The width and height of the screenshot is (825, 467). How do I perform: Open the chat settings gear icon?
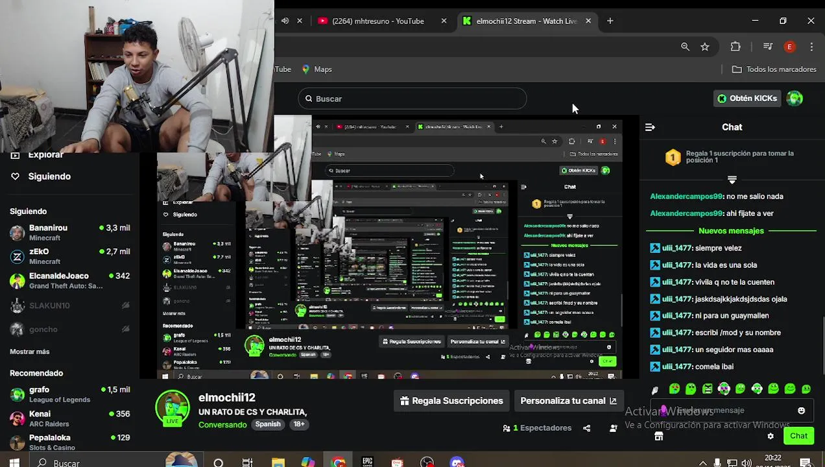coord(771,437)
